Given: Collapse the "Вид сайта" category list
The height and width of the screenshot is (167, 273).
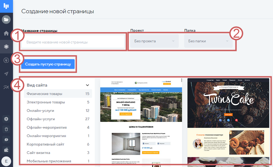Looking at the screenshot, I should 88,85.
